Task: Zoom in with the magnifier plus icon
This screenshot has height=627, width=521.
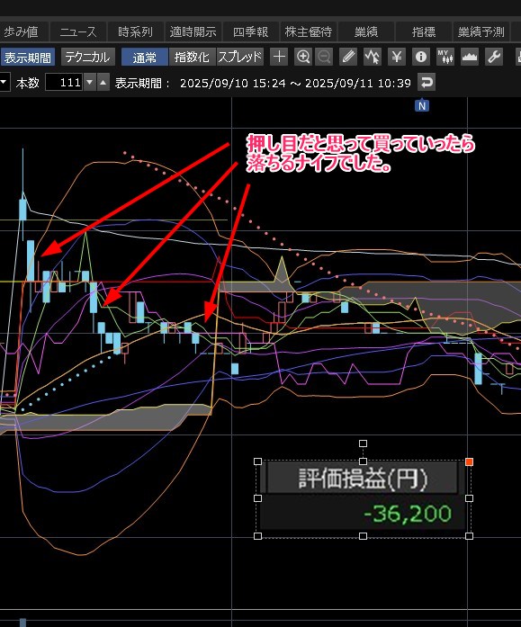Action: click(x=303, y=57)
